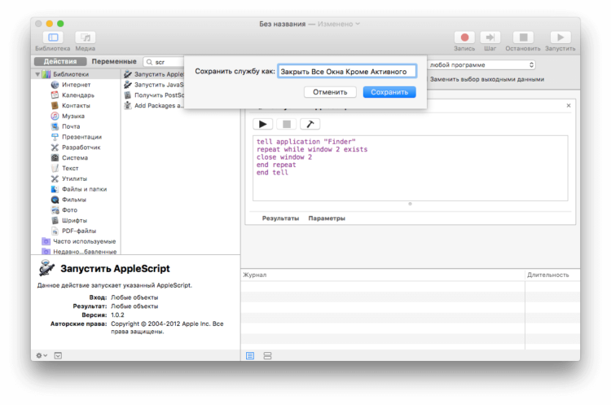
Task: Open the Media browser icon
Action: click(86, 37)
